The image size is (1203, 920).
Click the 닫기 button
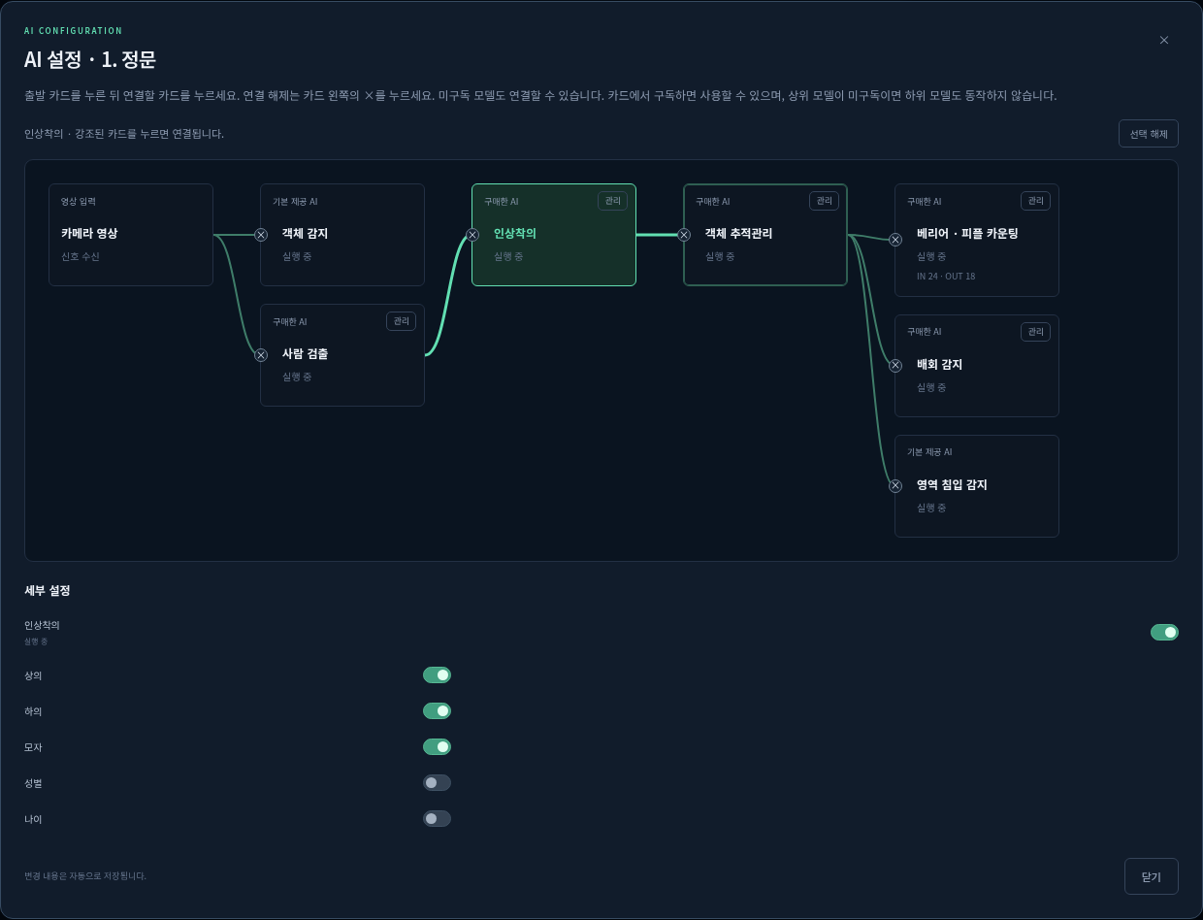(1152, 876)
